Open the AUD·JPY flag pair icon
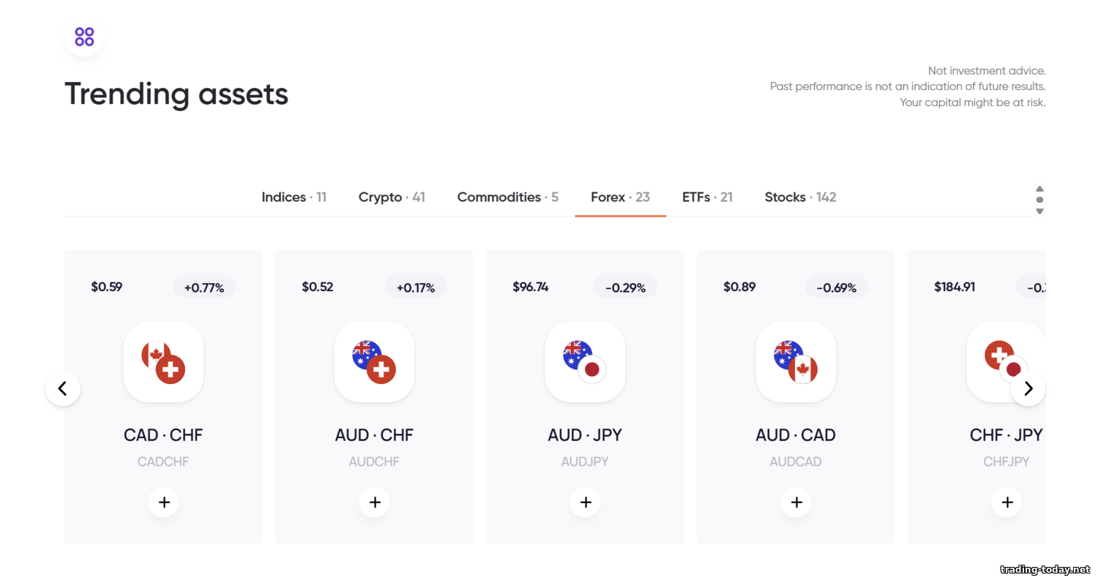The image size is (1098, 583). click(585, 362)
